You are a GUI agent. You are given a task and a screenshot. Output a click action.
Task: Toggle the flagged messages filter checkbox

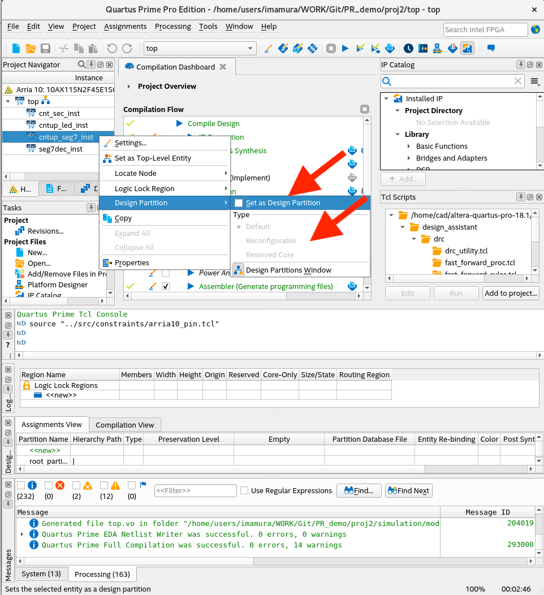point(132,485)
